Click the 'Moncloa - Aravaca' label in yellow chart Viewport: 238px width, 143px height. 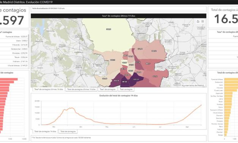point(217,124)
